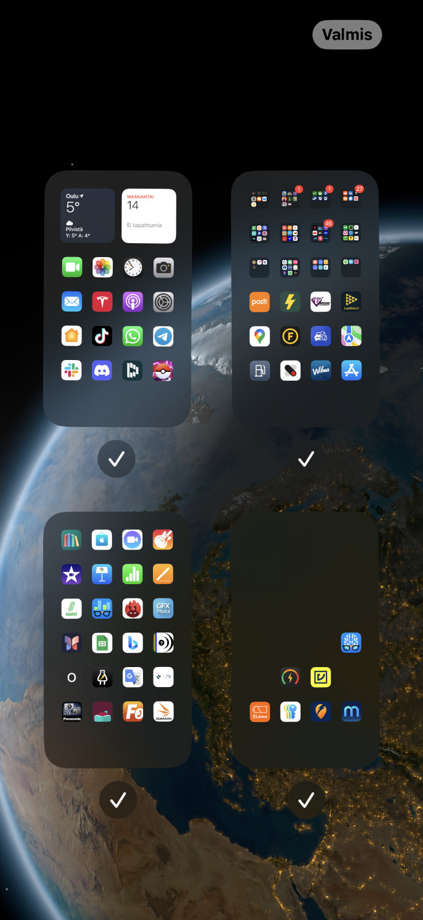Screen dimensions: 423x920
Task: Tap the Slack icon
Action: 72,371
